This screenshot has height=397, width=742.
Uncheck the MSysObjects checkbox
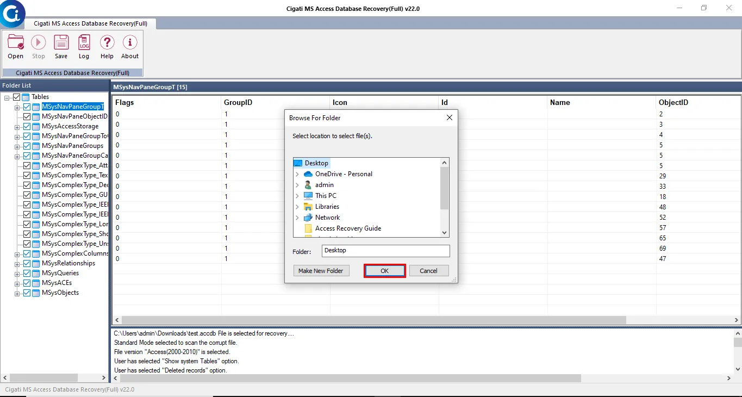tap(27, 293)
